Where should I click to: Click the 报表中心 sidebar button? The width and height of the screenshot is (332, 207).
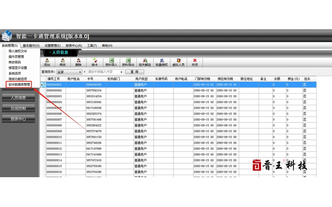(x=18, y=119)
